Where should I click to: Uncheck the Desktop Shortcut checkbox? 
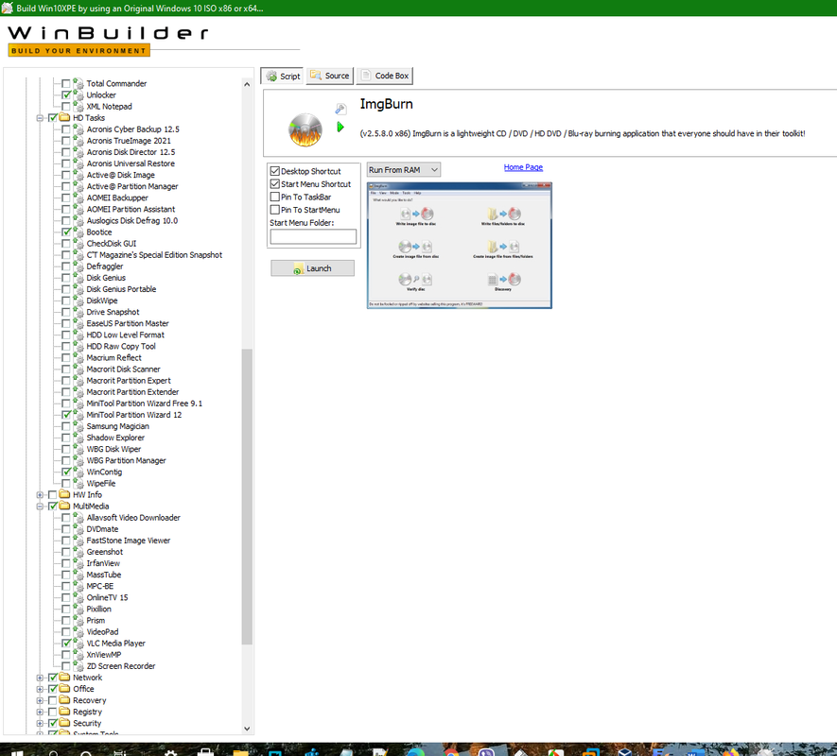pos(275,171)
